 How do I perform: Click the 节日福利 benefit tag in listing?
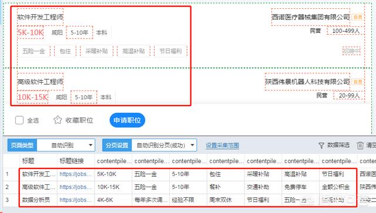tap(170, 51)
